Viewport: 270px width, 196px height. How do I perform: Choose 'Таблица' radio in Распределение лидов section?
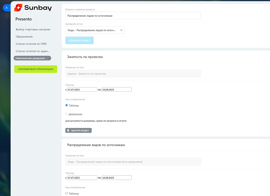click(x=67, y=193)
